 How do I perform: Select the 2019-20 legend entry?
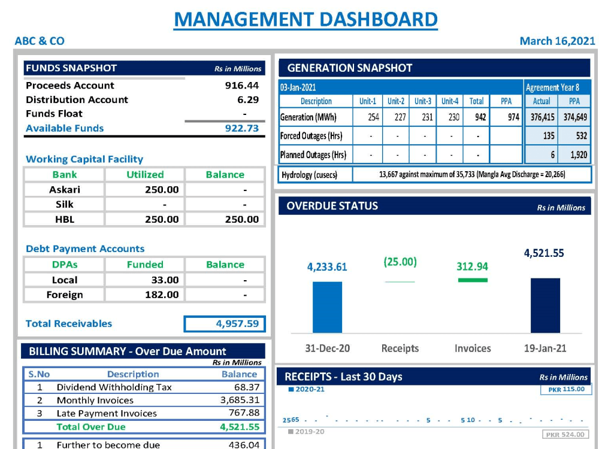pyautogui.click(x=306, y=432)
